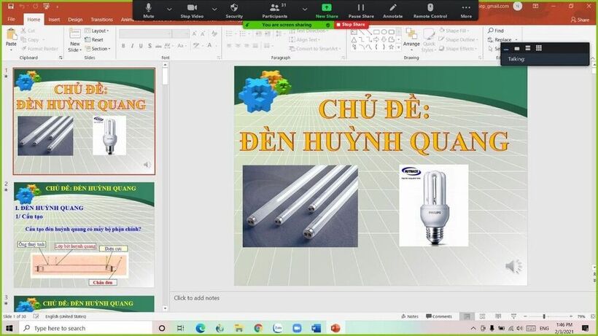Open Word from the taskbar
Viewport: 598px width, 336px height.
coord(317,328)
